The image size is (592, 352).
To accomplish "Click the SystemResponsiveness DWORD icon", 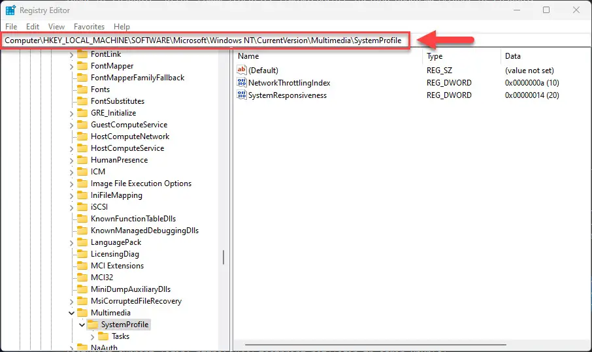I will [242, 95].
